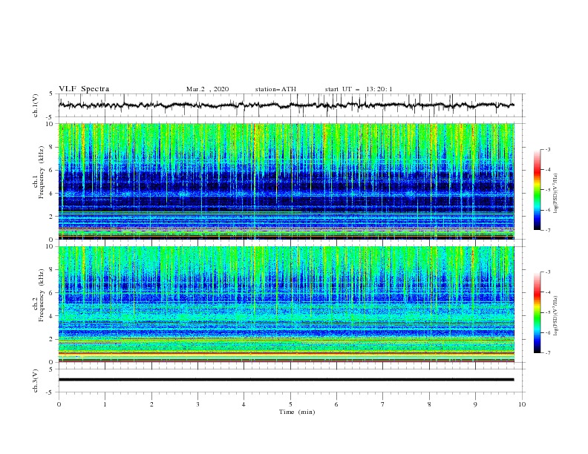Click the time axis tick label "10"
Screen dimensions: 588x454
click(522, 404)
